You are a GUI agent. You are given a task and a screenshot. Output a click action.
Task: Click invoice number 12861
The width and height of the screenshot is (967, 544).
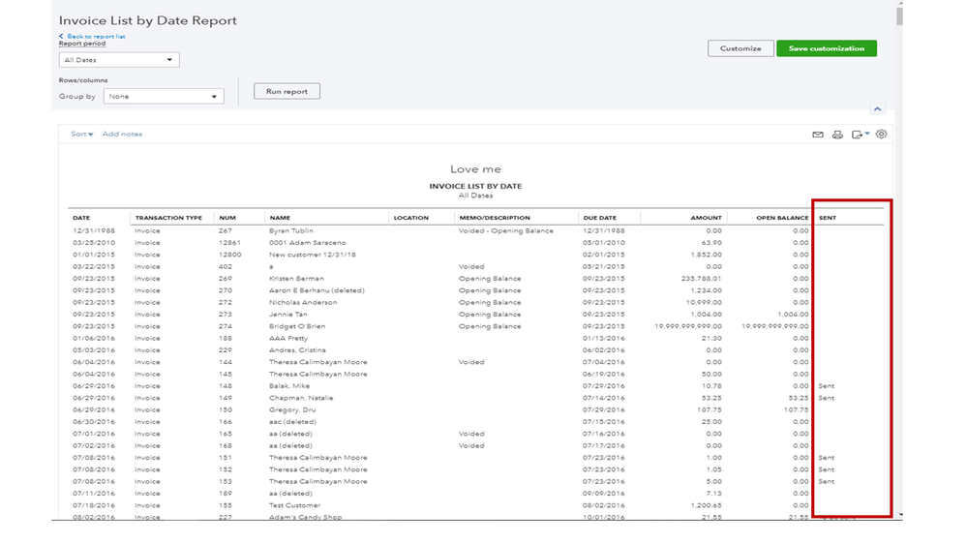pyautogui.click(x=229, y=243)
